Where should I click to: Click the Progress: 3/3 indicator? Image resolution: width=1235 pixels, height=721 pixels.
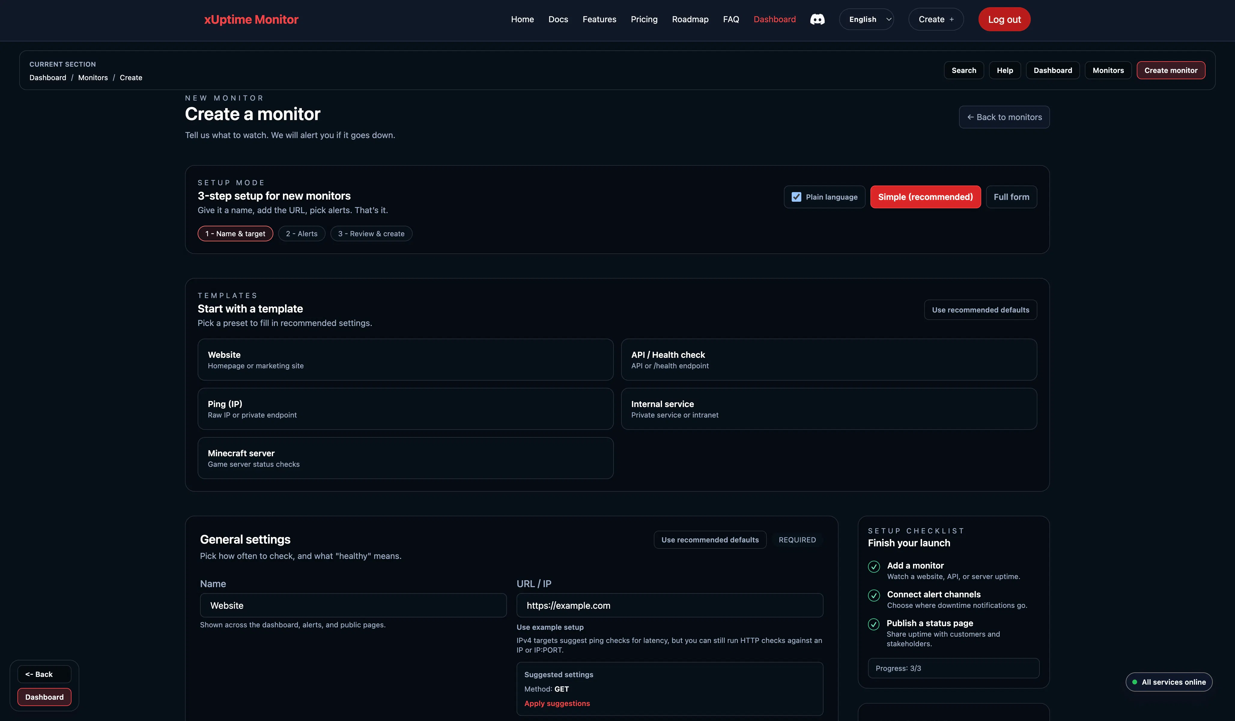953,668
